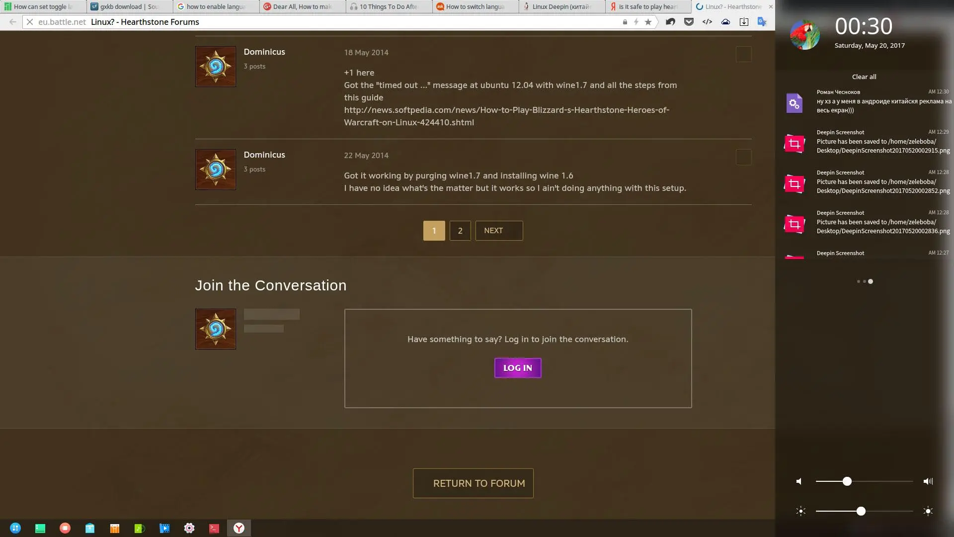The image size is (954, 537).
Task: Close the Linux? - Hearthstone tab
Action: pos(771,6)
